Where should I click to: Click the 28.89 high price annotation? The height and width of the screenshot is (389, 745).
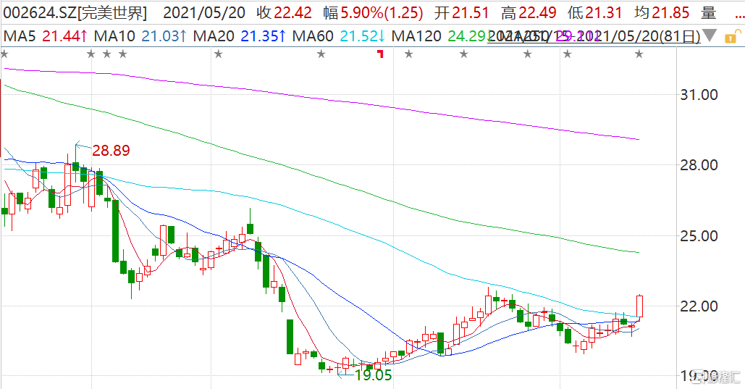[111, 150]
